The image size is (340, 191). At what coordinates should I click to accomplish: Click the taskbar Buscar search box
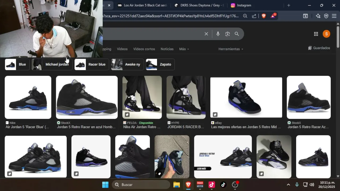(141, 185)
